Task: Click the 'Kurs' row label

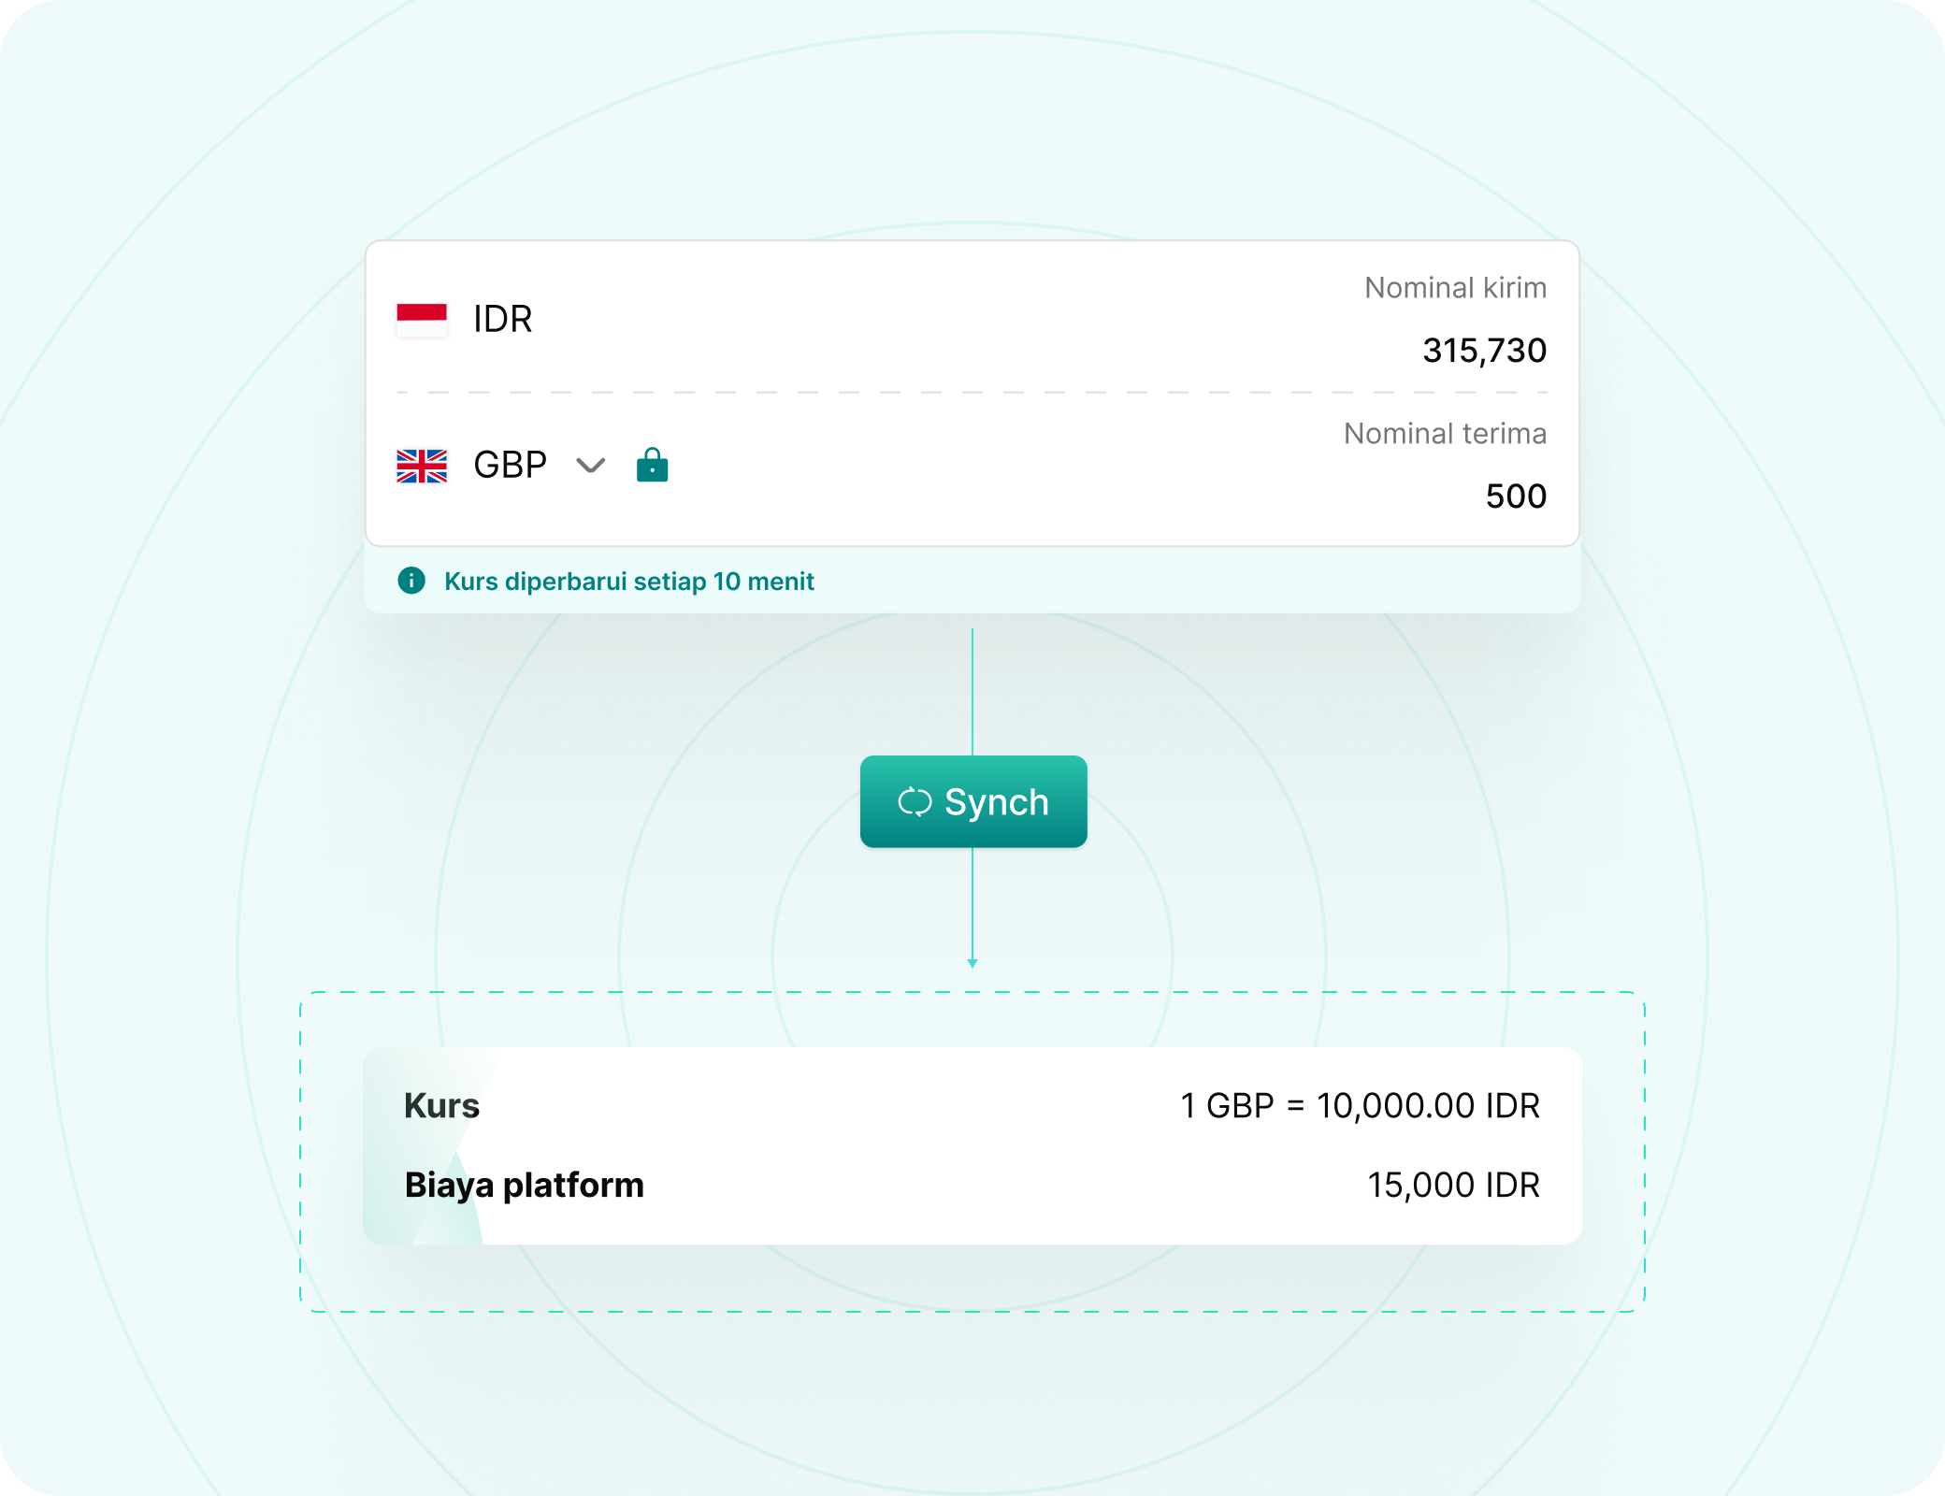Action: (441, 1106)
